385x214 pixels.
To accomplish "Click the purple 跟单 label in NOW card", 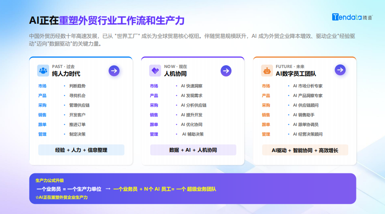I will 154,125.
